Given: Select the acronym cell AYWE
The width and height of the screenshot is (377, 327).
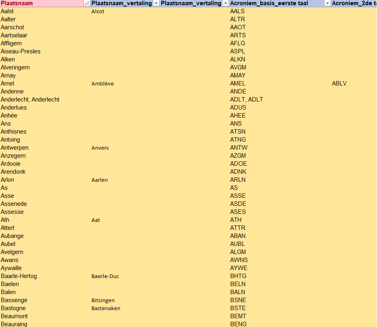Looking at the screenshot, I should tap(239, 268).
